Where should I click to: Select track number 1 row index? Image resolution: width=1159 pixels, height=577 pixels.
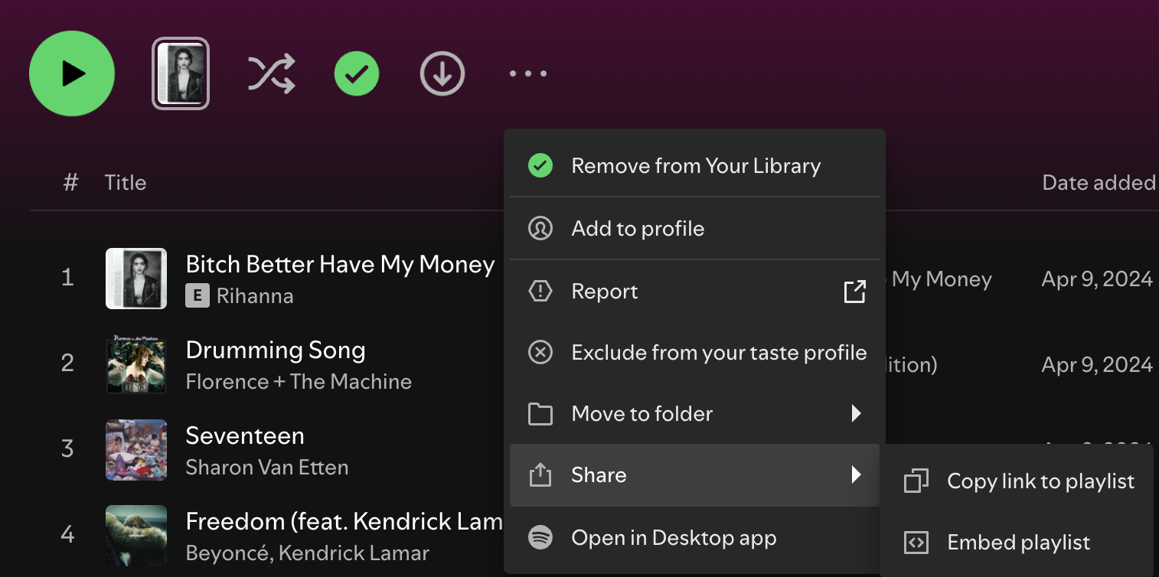coord(67,277)
